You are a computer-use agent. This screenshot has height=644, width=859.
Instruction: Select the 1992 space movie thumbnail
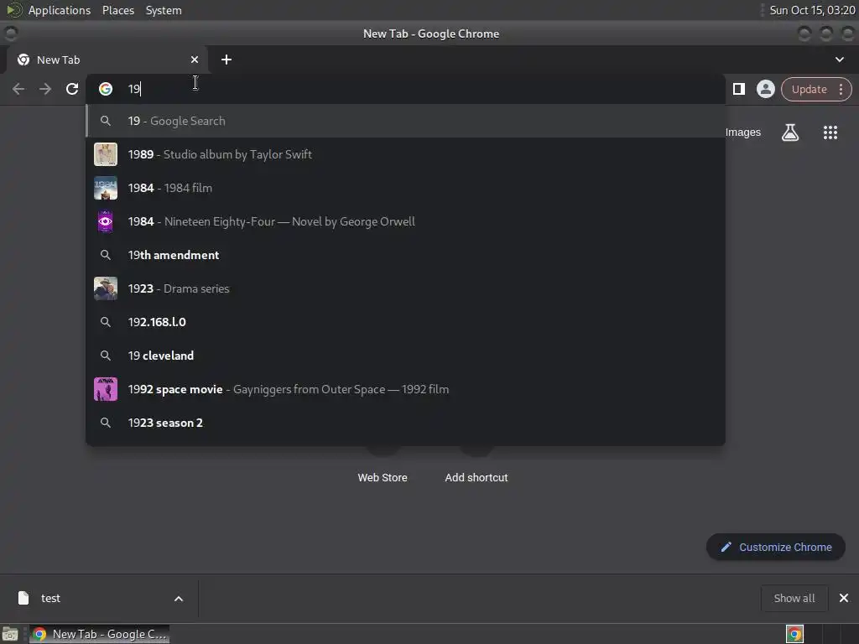click(x=106, y=389)
